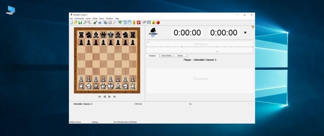Select the white rook on a1
Image resolution: width=324 pixels, height=136 pixels.
pos(81,86)
